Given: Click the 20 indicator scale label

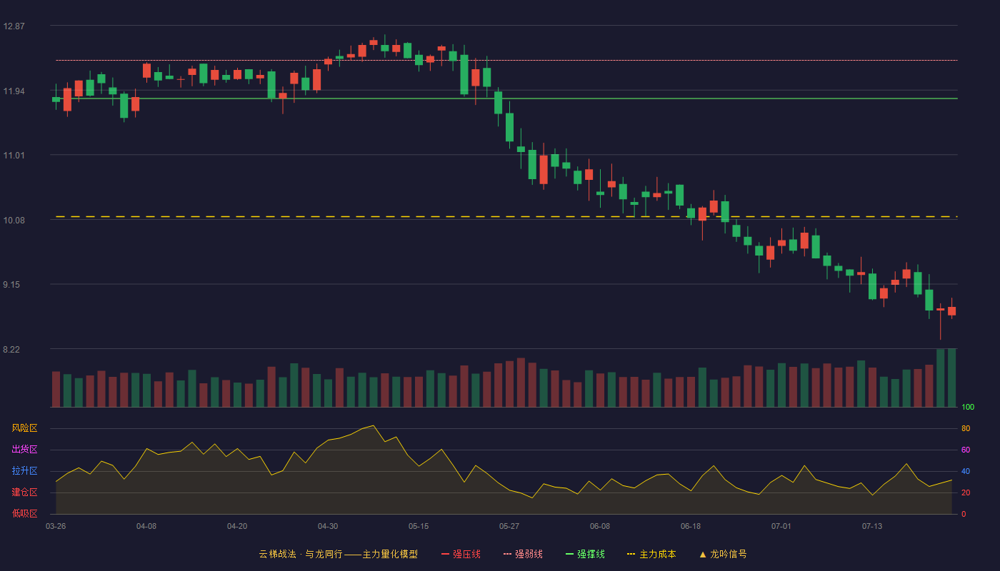Looking at the screenshot, I should [966, 493].
